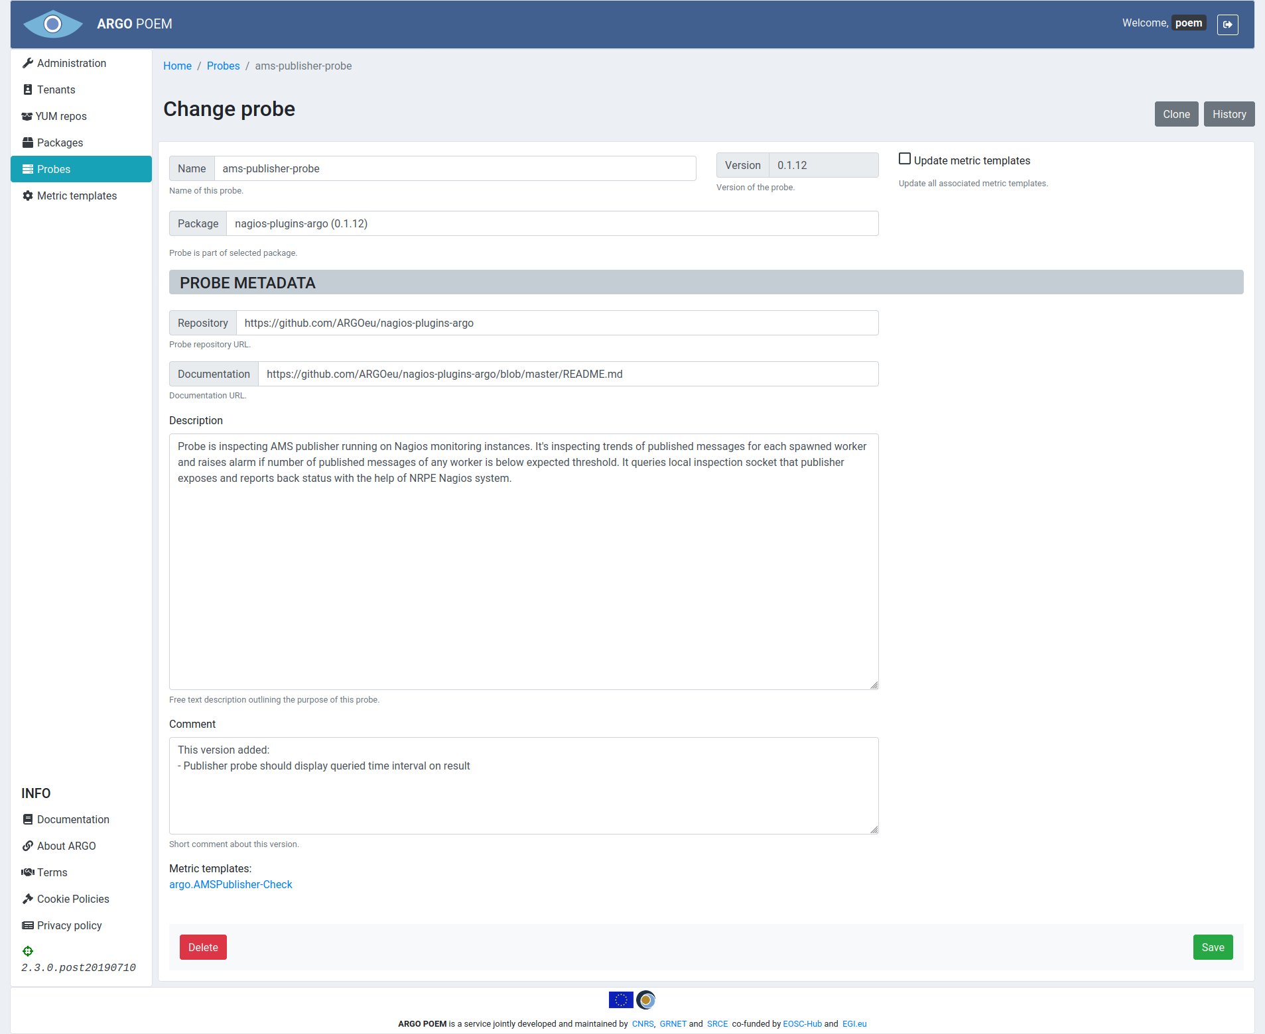Image resolution: width=1265 pixels, height=1034 pixels.
Task: Open the EGI.eu footer link
Action: tap(854, 1024)
